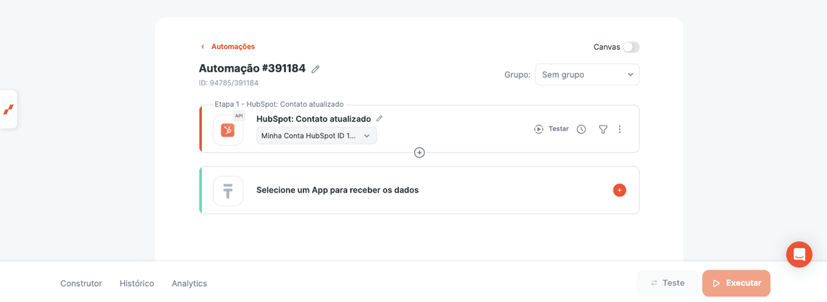Click the Teste button in bottom bar
Image resolution: width=827 pixels, height=302 pixels.
[x=667, y=283]
